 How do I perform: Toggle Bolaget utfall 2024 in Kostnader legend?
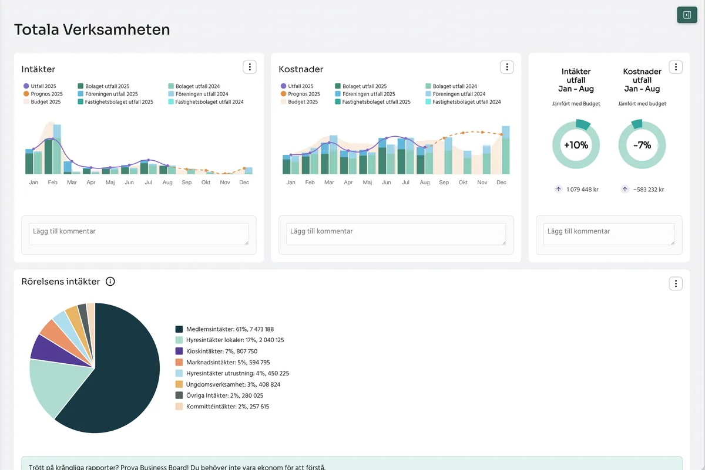[x=451, y=86]
